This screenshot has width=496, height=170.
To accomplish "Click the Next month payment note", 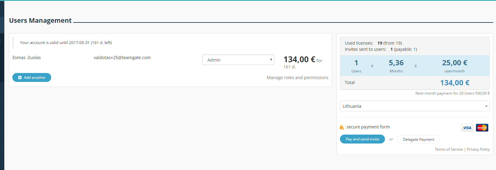I will pos(453,93).
